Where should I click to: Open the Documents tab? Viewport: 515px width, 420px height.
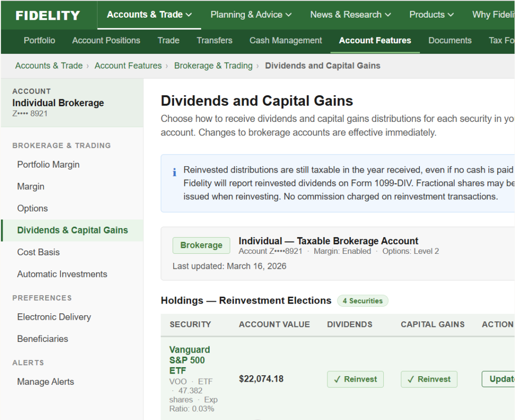[x=450, y=40]
